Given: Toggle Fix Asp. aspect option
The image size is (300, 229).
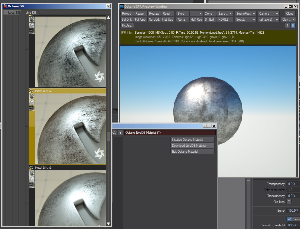Looking at the screenshot, I should coord(127,26).
